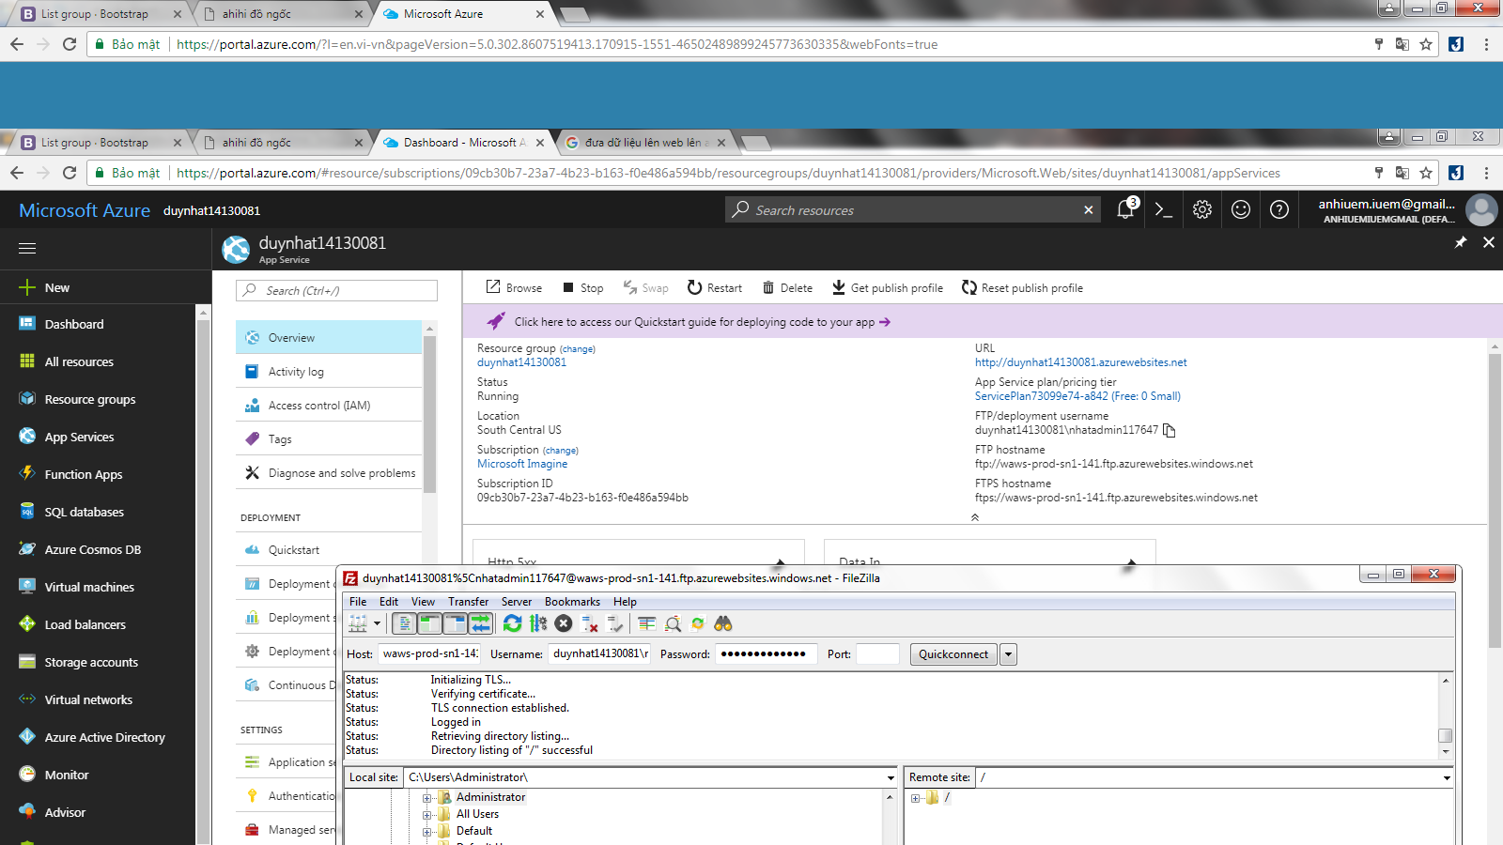The image size is (1503, 845).
Task: Copy FTP deployment username icon
Action: click(1170, 430)
